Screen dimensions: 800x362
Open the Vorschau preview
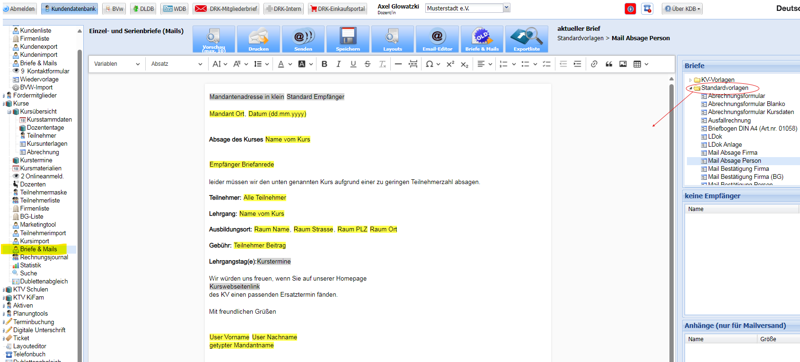[x=213, y=39]
